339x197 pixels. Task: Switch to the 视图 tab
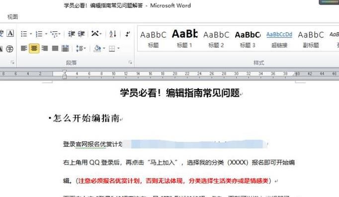(x=12, y=17)
